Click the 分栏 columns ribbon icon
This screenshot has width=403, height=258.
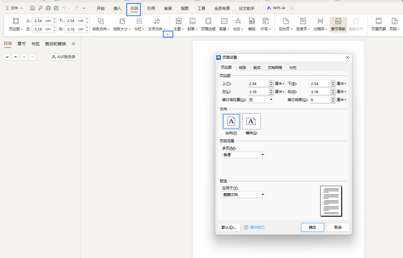click(139, 21)
